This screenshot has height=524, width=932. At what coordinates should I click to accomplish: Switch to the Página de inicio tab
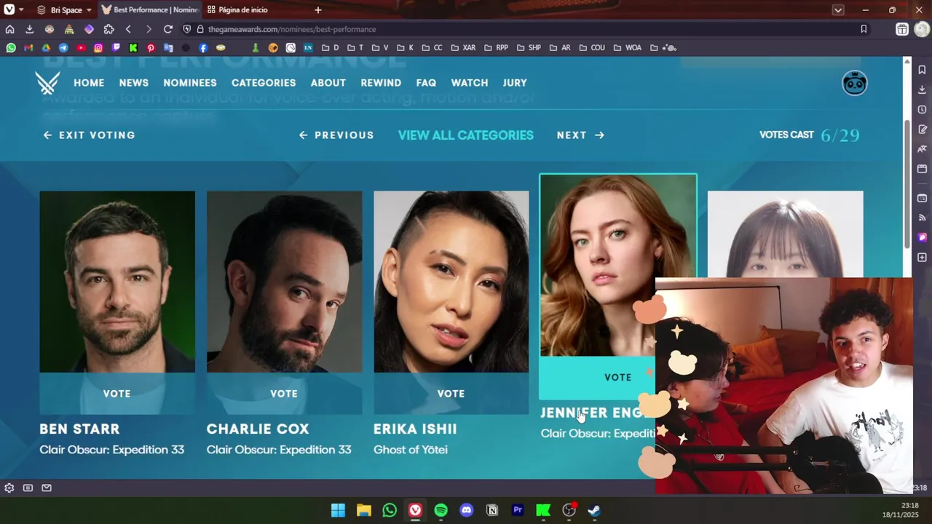coord(237,10)
